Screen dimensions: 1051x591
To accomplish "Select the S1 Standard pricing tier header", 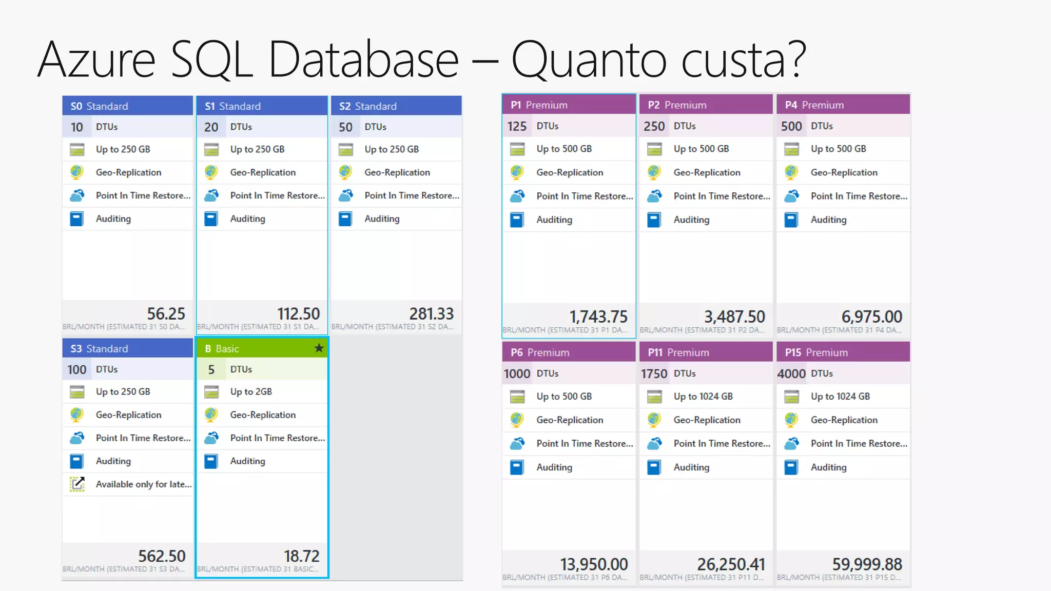I will pos(262,106).
